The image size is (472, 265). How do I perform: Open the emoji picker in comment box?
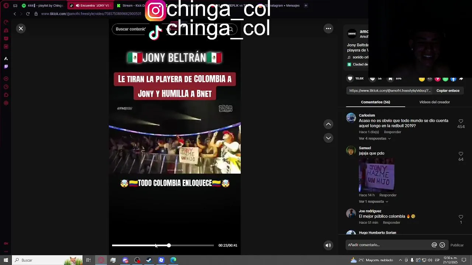click(442, 245)
